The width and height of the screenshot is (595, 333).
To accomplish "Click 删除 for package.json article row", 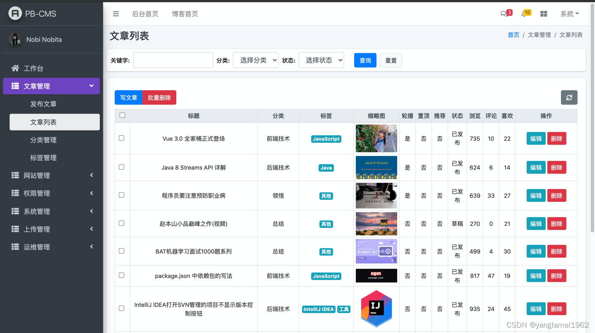I will pyautogui.click(x=557, y=276).
